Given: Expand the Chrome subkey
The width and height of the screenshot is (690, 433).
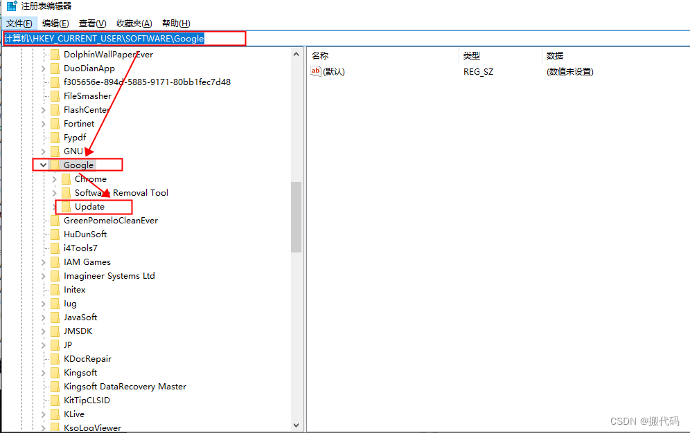Looking at the screenshot, I should [x=54, y=179].
